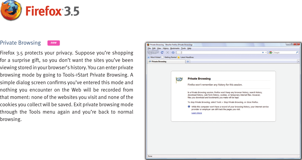Open the Tools menu
Viewport: 302px width, 160px height.
[x=183, y=48]
